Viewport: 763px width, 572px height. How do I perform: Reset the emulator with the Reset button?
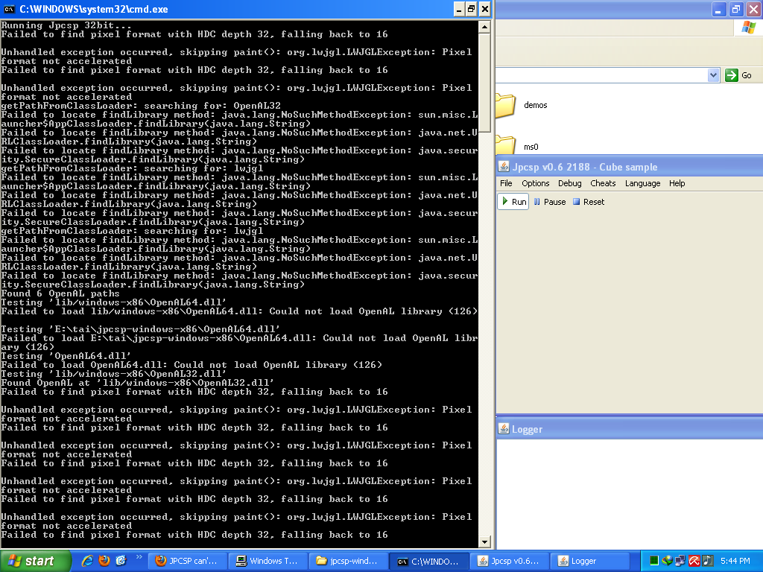pyautogui.click(x=589, y=202)
